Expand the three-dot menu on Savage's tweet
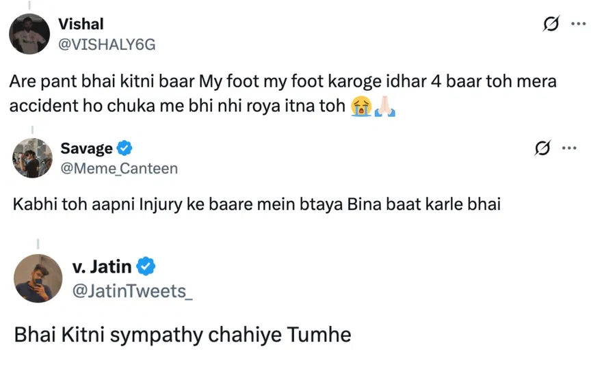 569,148
